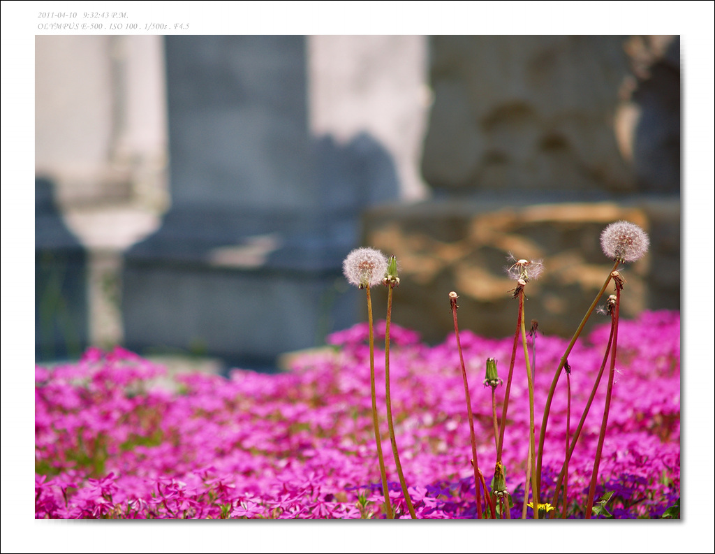Screen dimensions: 715x554
Task: Click the F4.5 aperture text
Action: coord(181,27)
